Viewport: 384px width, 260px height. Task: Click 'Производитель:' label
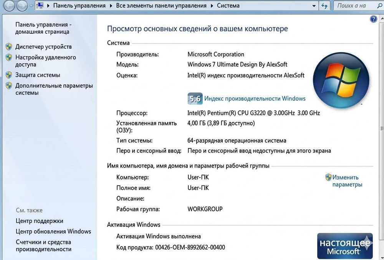[137, 54]
